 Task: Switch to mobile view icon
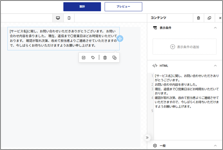(69, 18)
